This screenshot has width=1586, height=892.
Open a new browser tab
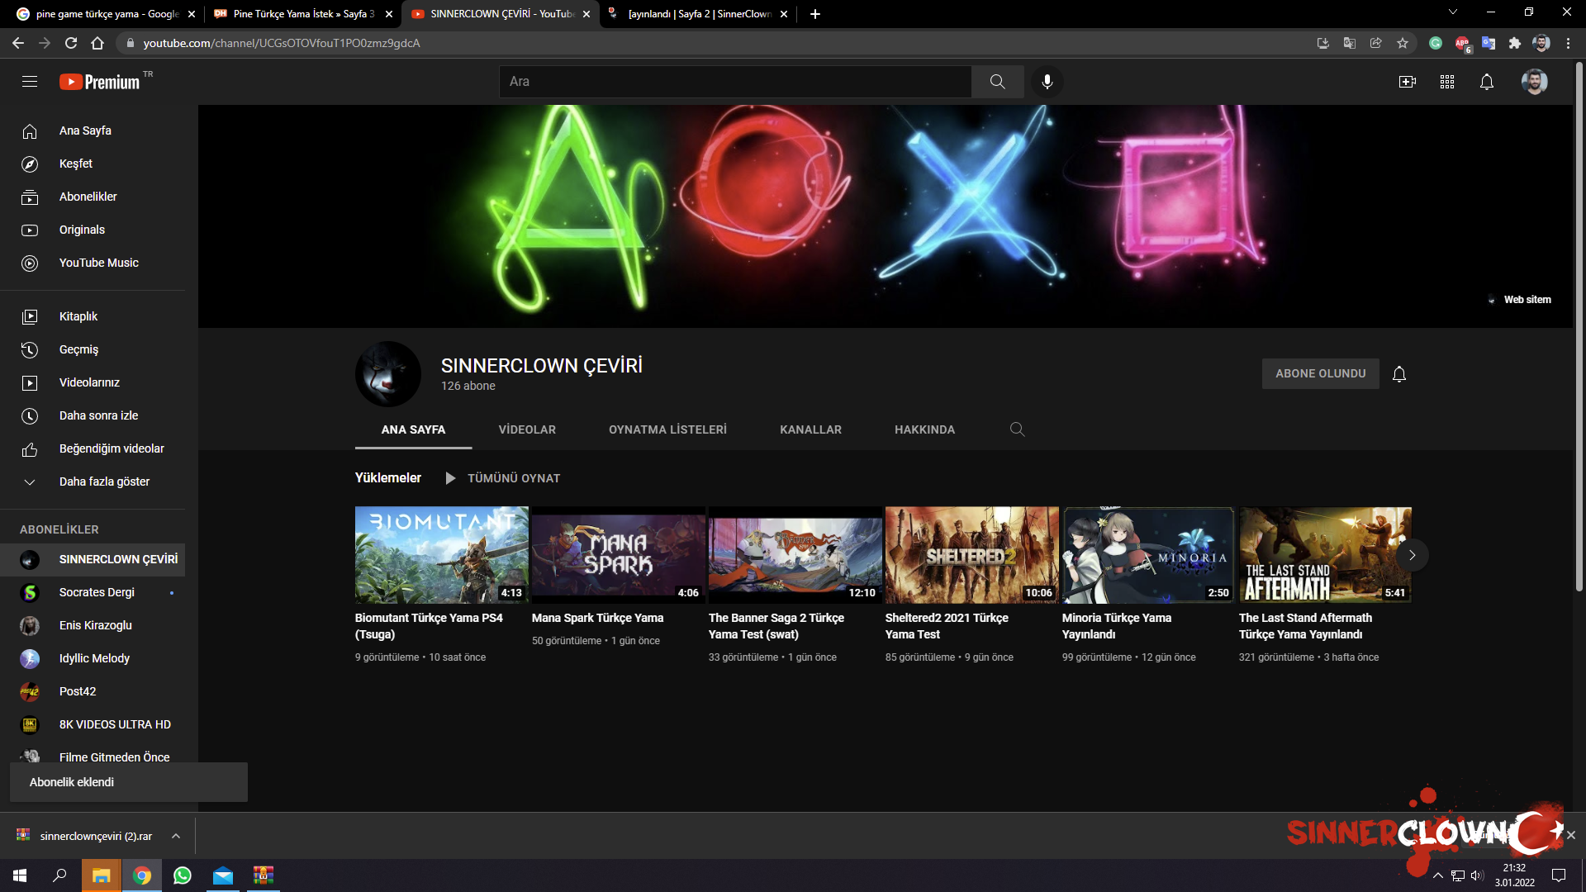pos(815,14)
